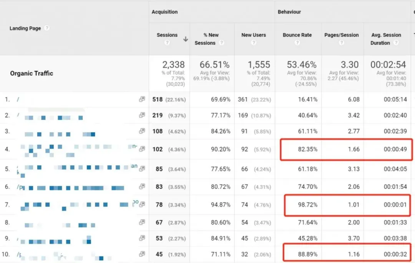Screen dimensions: 415x263
Task: Click the summary value 66.51%
Action: point(214,64)
